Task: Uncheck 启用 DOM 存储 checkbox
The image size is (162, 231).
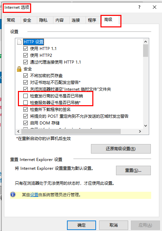Action: [25, 123]
